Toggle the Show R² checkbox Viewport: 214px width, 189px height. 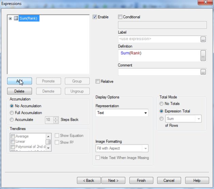57,143
